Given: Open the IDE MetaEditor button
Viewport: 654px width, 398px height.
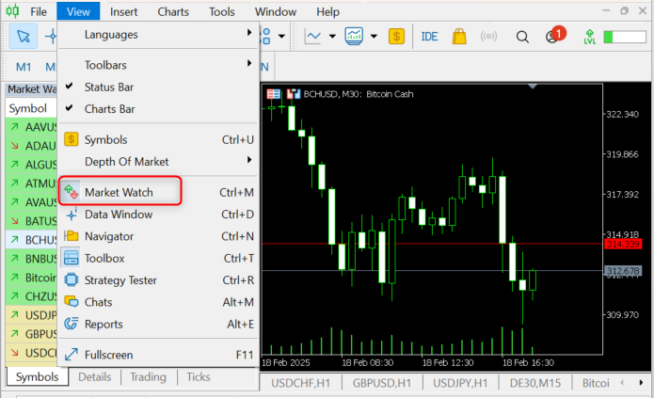Looking at the screenshot, I should [x=429, y=37].
